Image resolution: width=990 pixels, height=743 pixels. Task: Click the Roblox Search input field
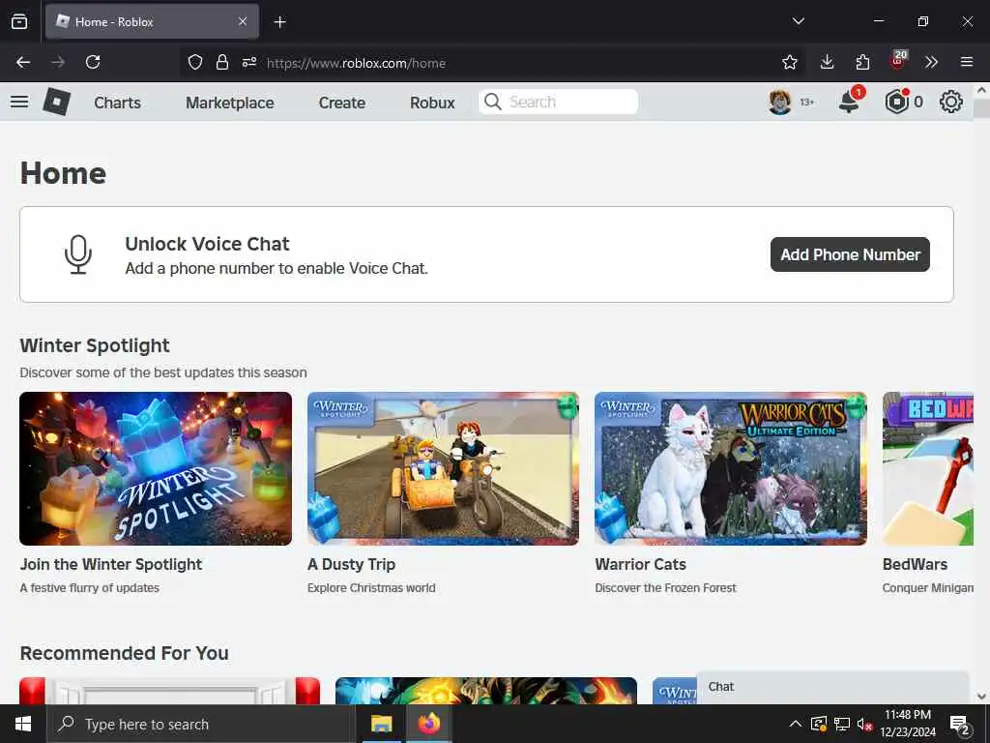click(558, 102)
